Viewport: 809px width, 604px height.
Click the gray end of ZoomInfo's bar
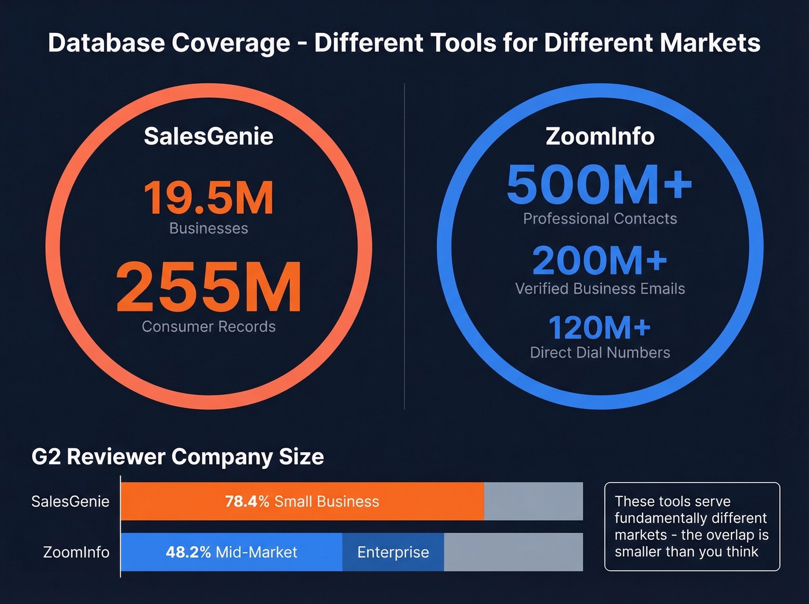pos(513,553)
